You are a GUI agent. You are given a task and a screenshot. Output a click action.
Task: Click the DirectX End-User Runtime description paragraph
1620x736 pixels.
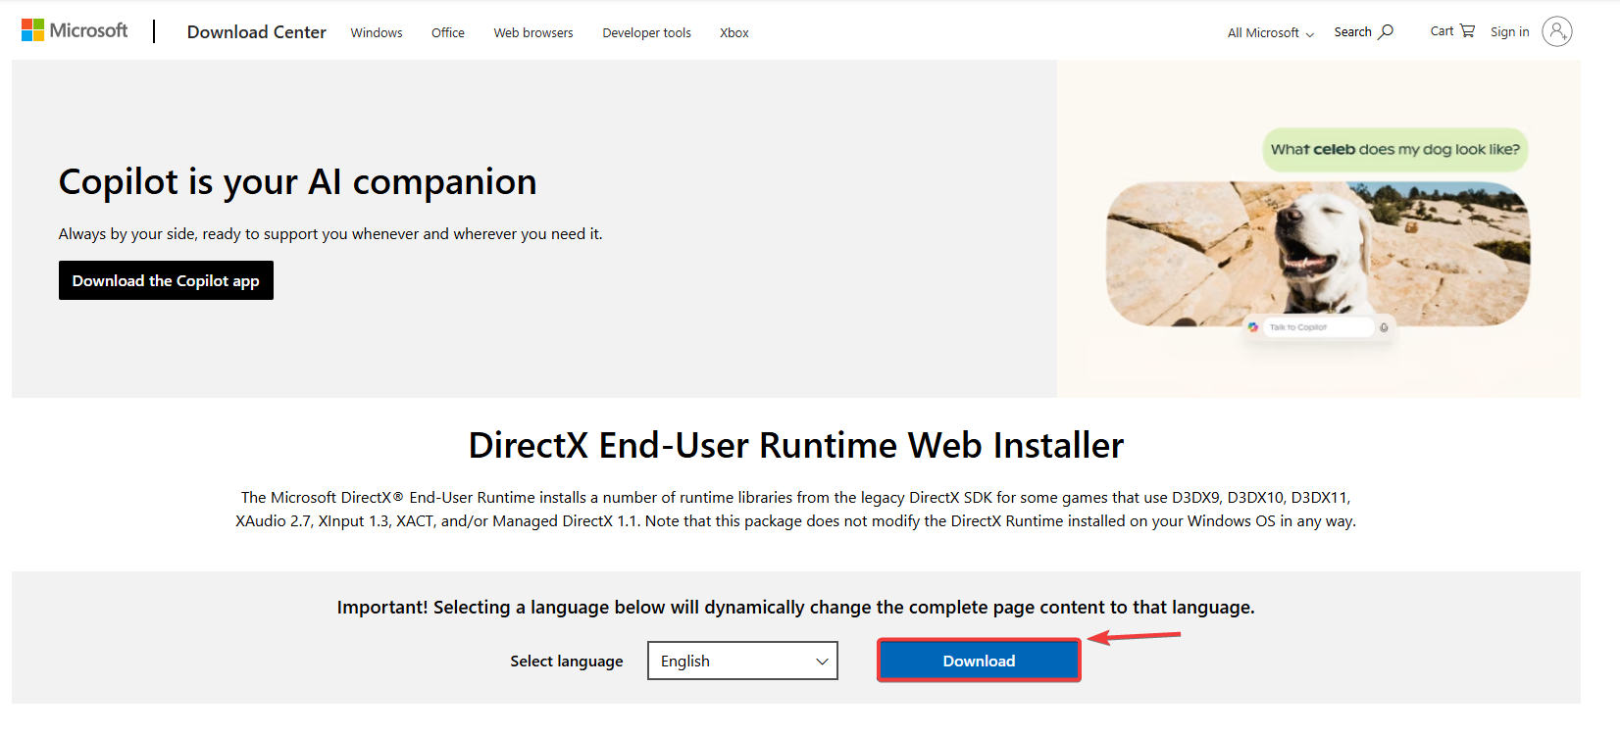point(796,510)
